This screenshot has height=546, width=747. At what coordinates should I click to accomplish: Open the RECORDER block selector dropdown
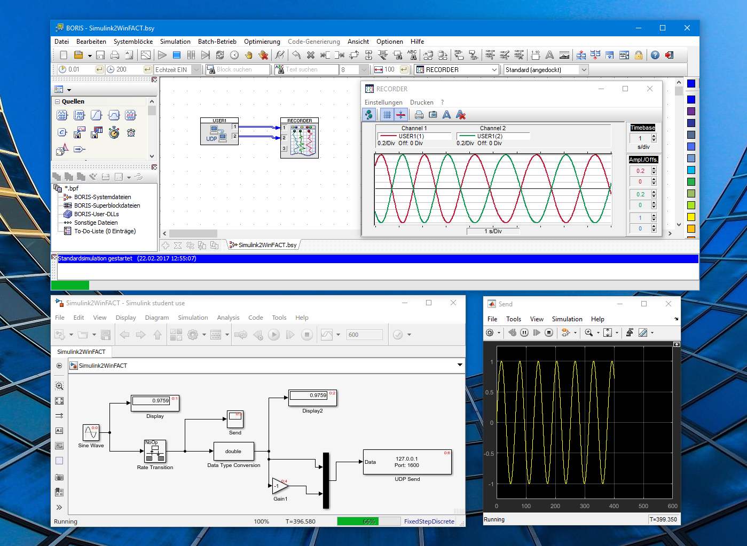click(494, 69)
